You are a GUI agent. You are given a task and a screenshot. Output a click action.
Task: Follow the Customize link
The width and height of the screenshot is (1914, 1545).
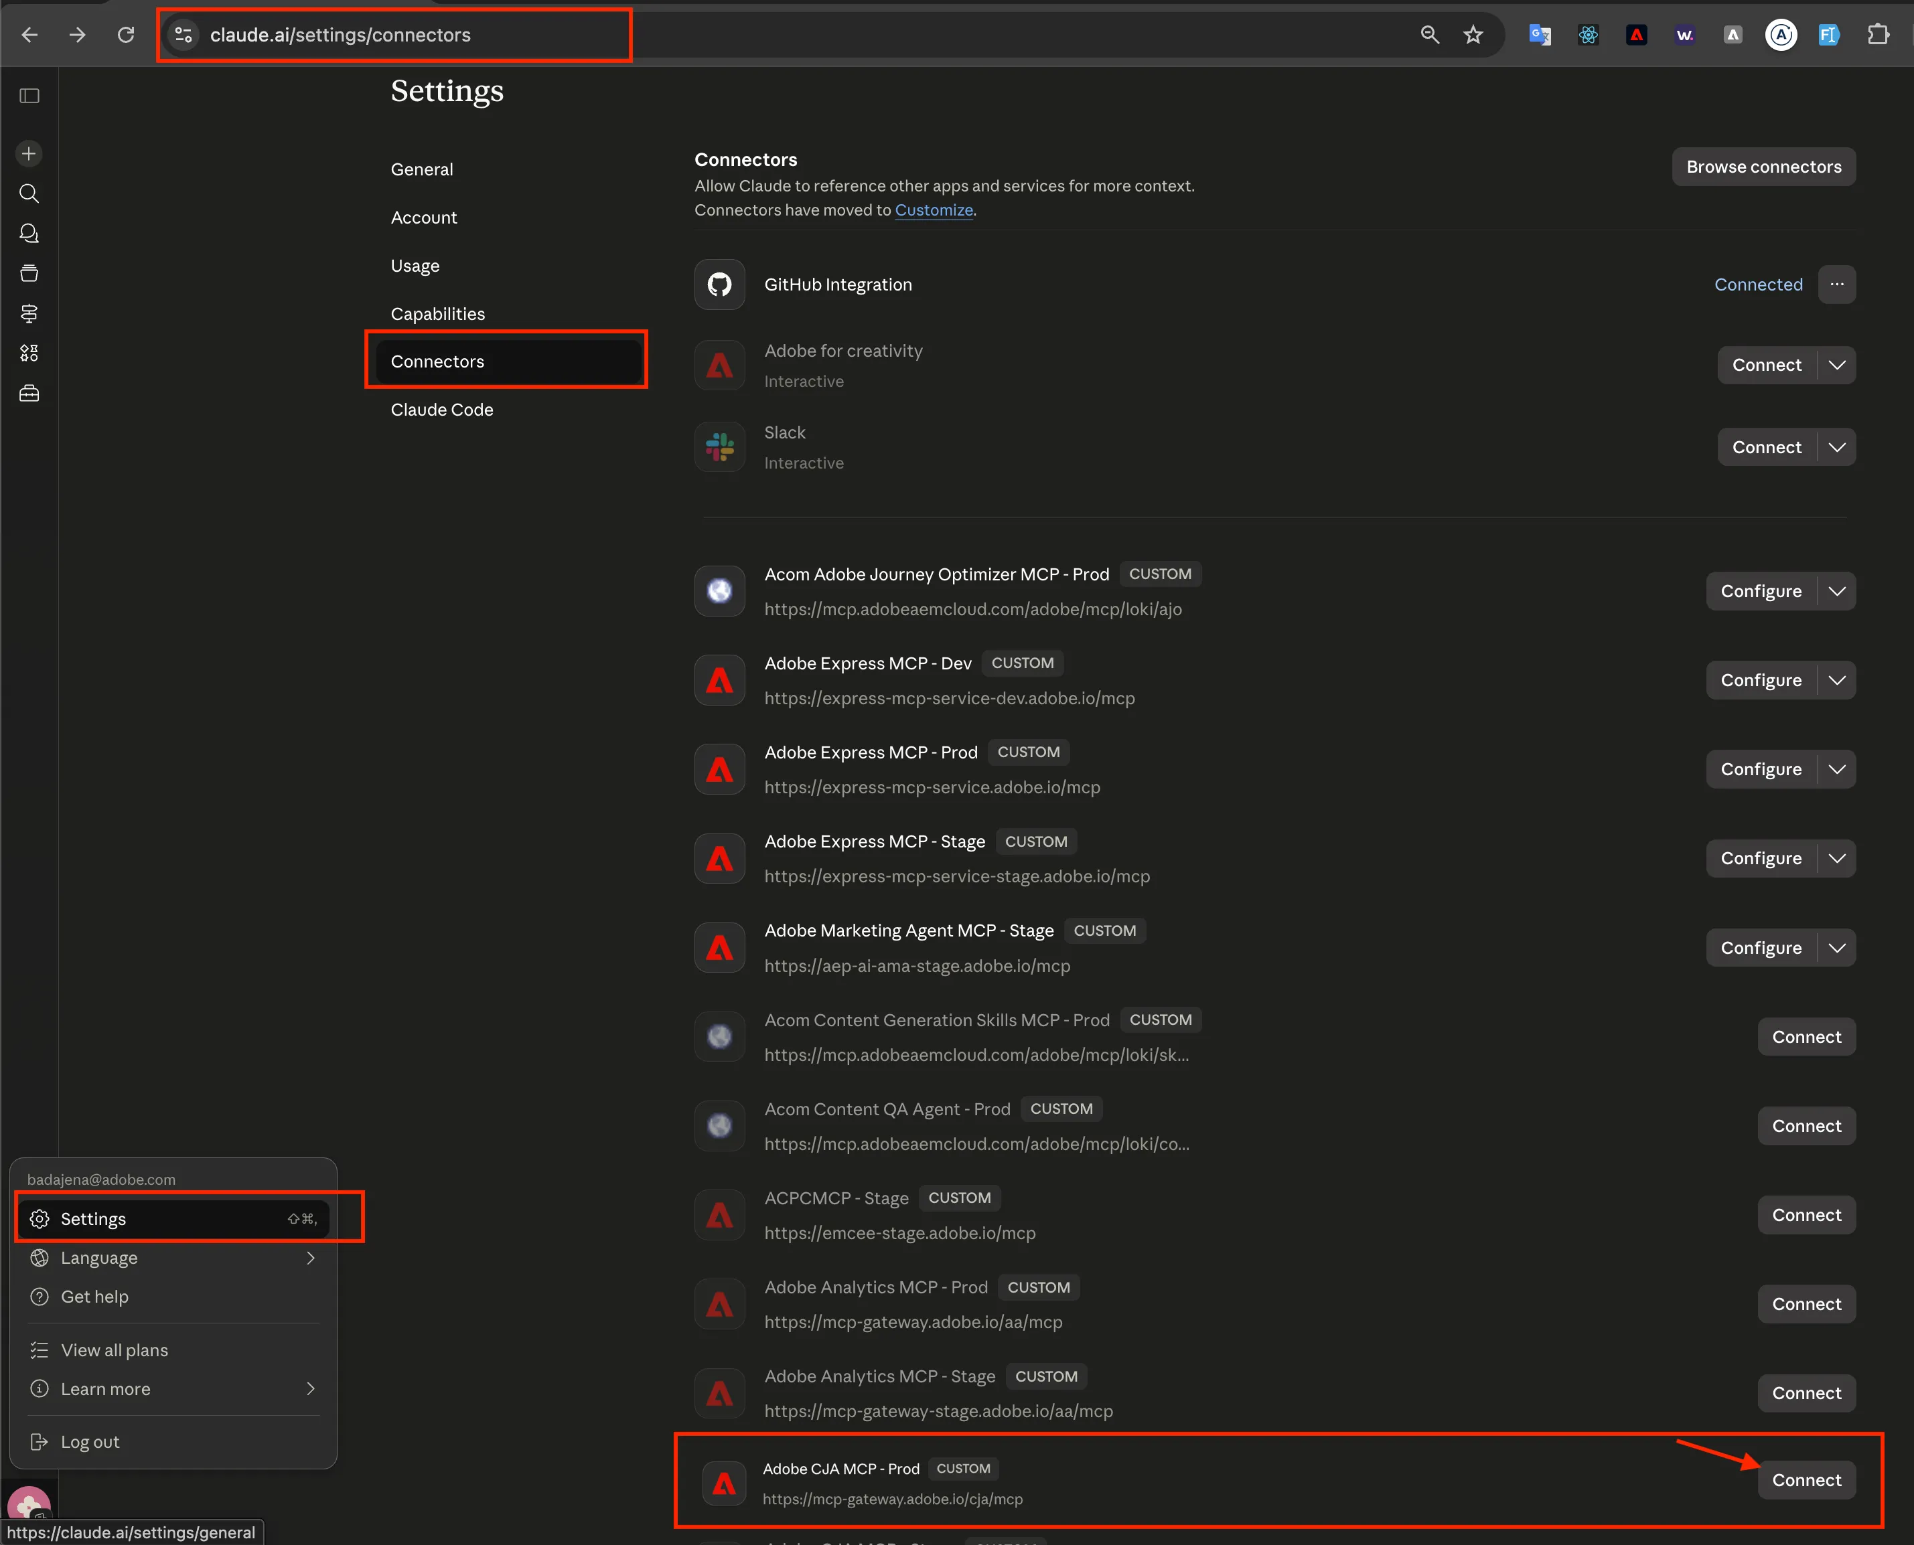(934, 210)
